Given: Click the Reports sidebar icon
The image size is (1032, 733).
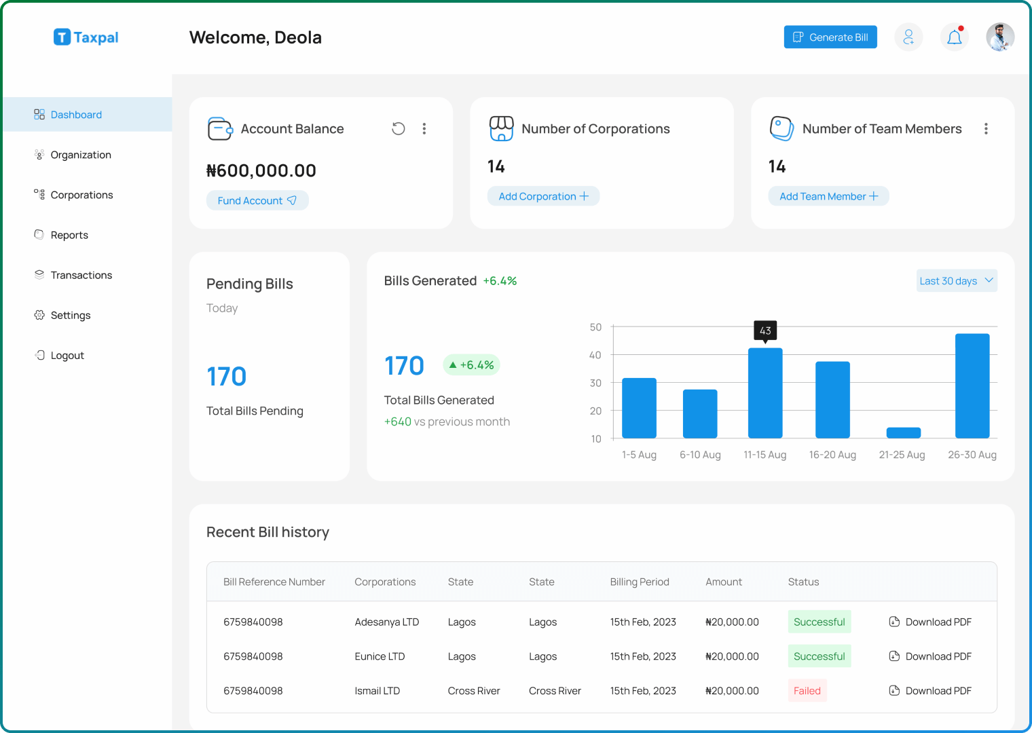Looking at the screenshot, I should point(39,235).
